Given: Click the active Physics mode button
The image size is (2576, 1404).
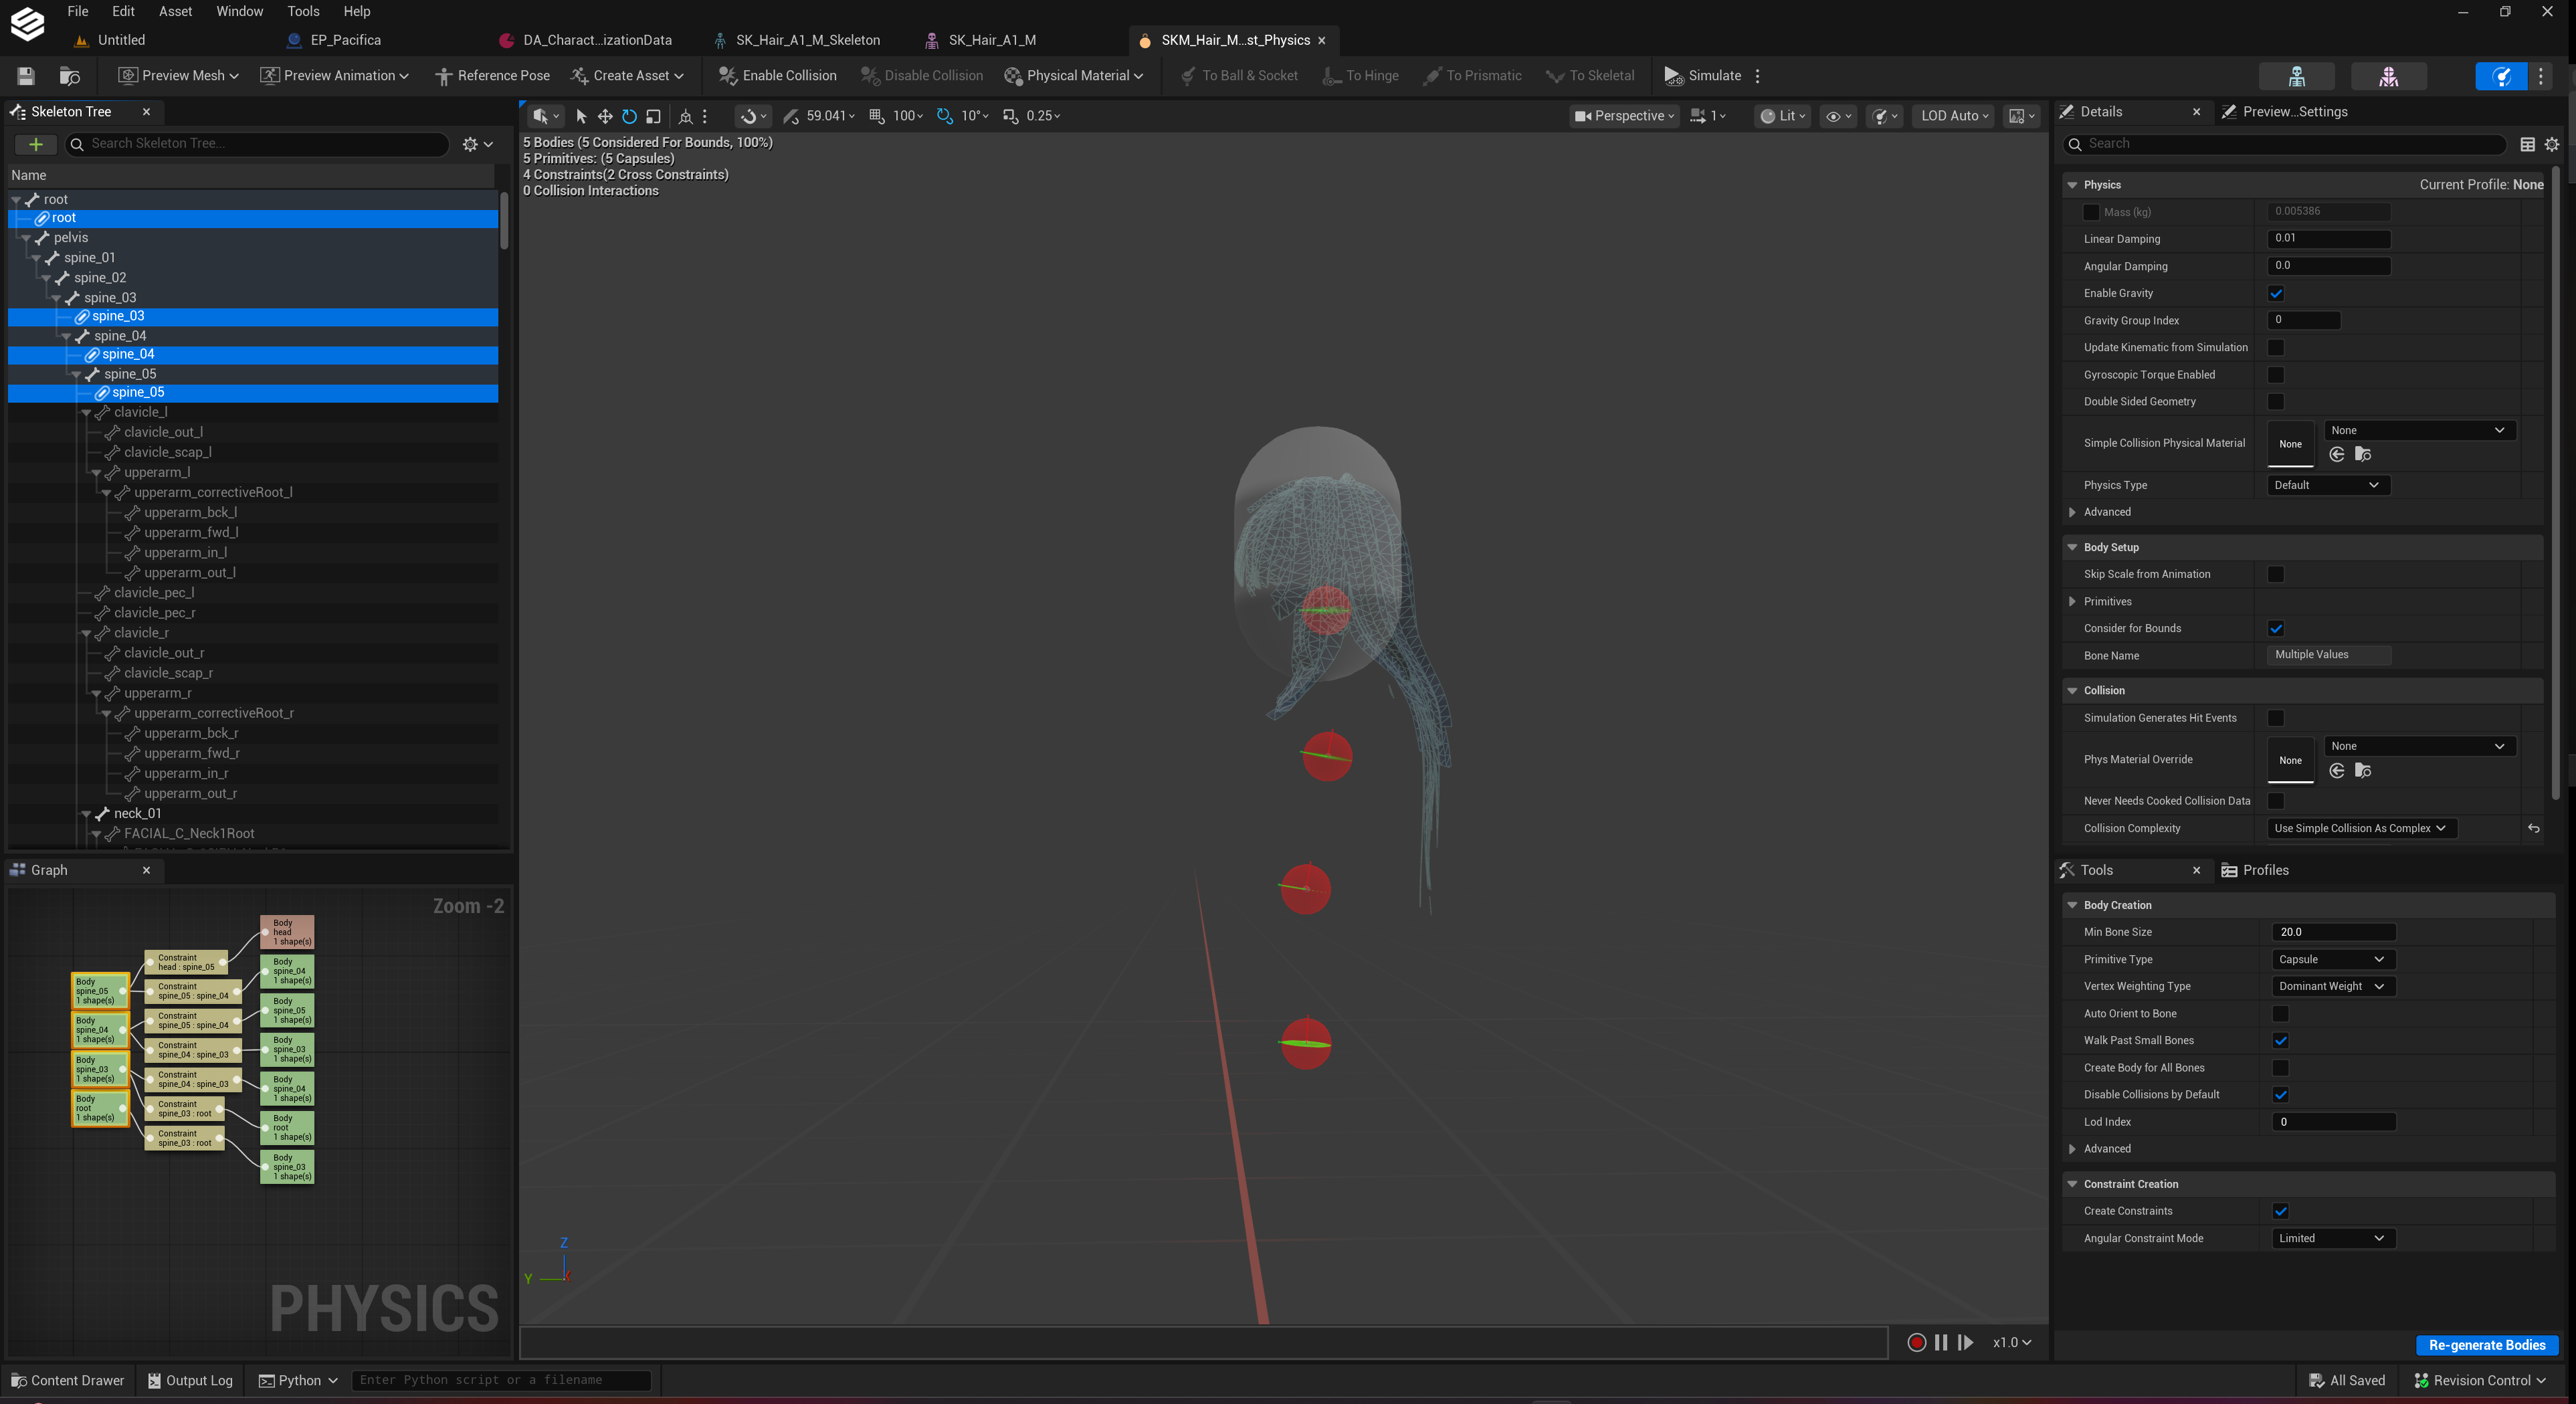Looking at the screenshot, I should coord(2501,76).
